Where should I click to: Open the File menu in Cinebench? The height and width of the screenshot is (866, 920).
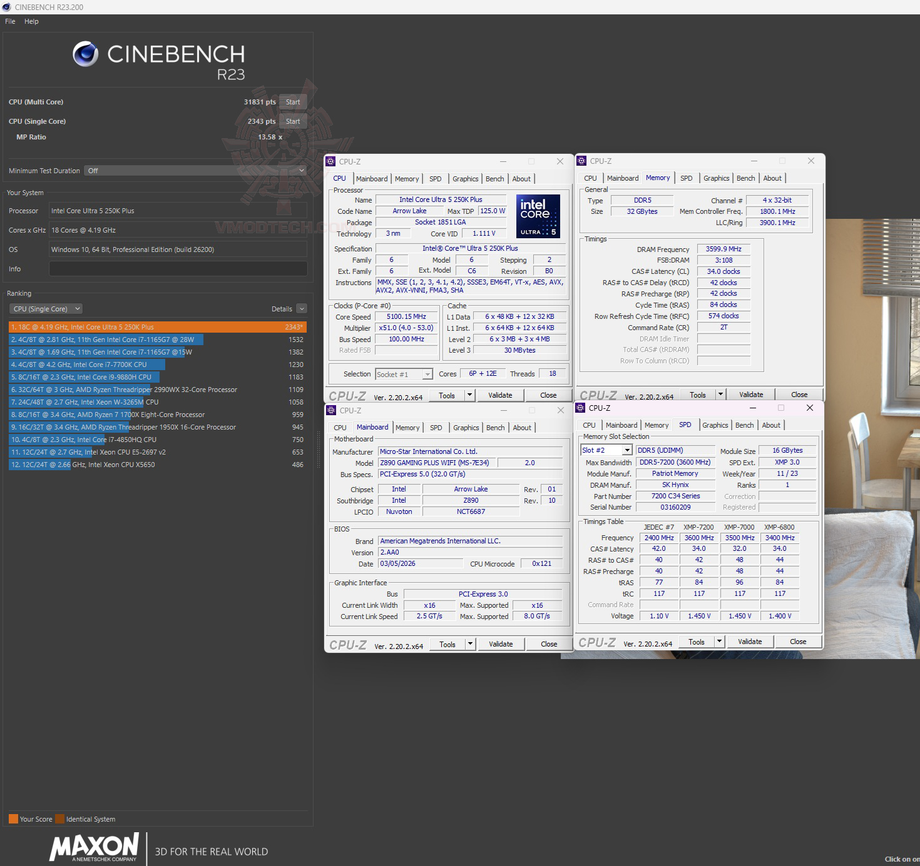pos(10,21)
